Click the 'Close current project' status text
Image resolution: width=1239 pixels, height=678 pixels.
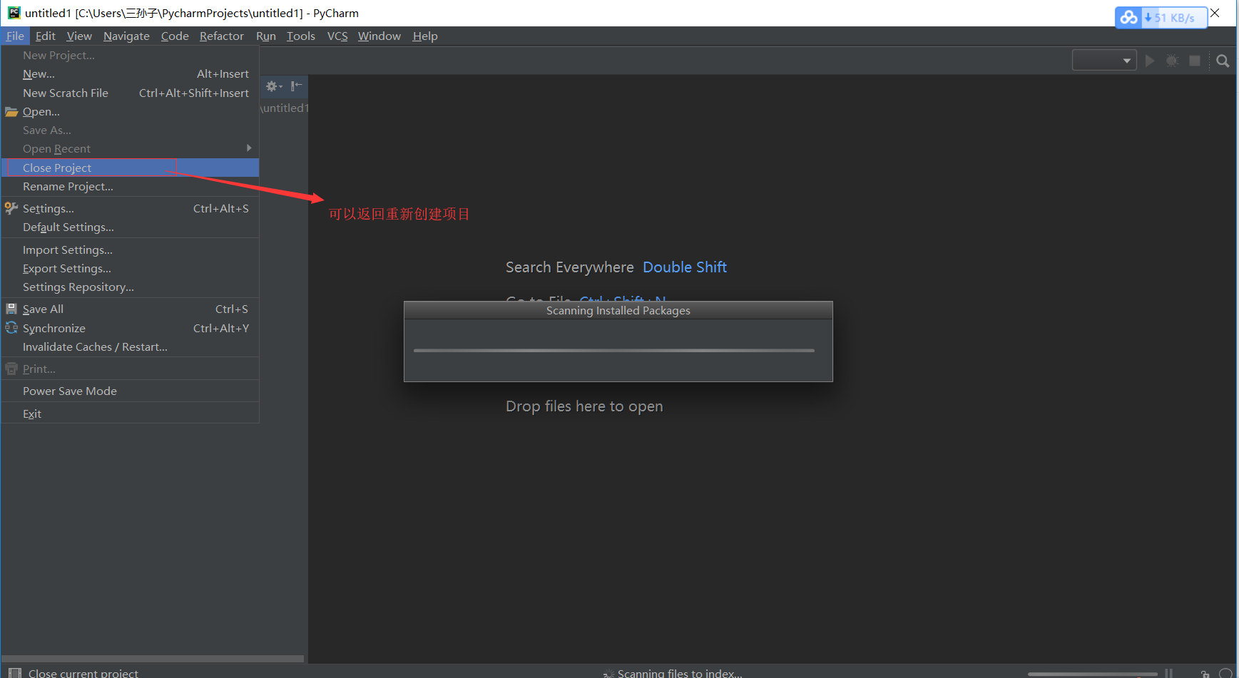coord(83,674)
